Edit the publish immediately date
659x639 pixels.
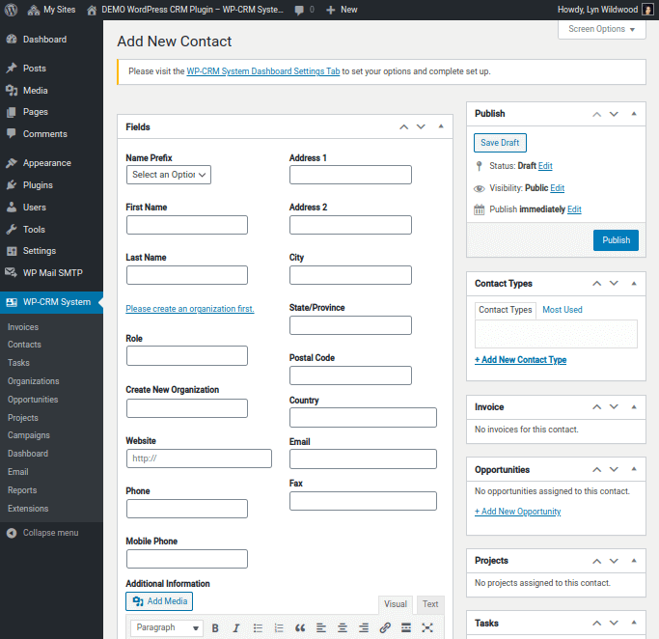click(574, 209)
